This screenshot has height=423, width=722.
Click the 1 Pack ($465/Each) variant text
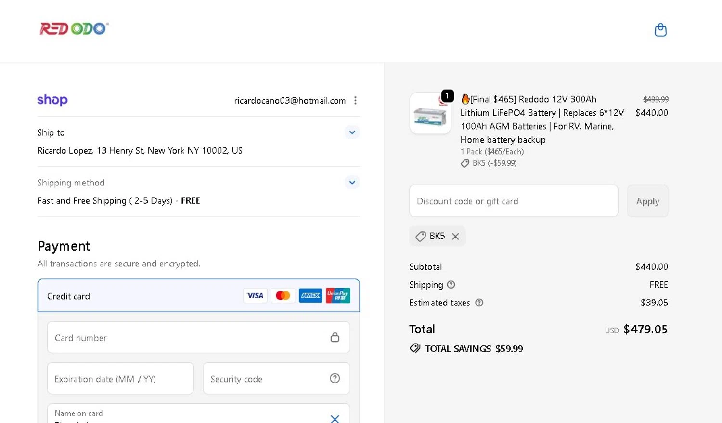click(x=492, y=151)
